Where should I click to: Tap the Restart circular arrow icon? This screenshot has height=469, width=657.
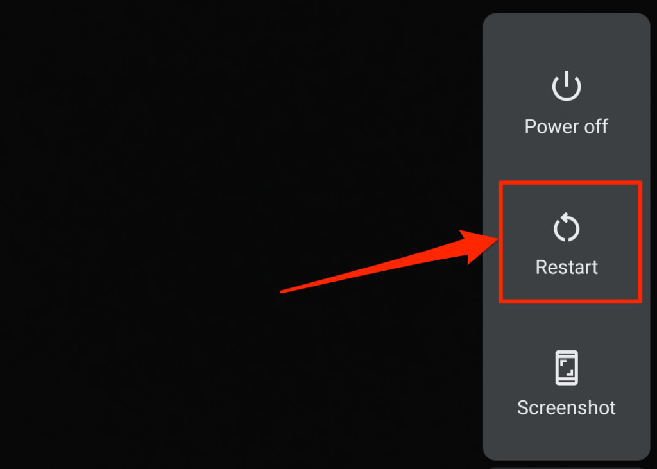(x=567, y=228)
